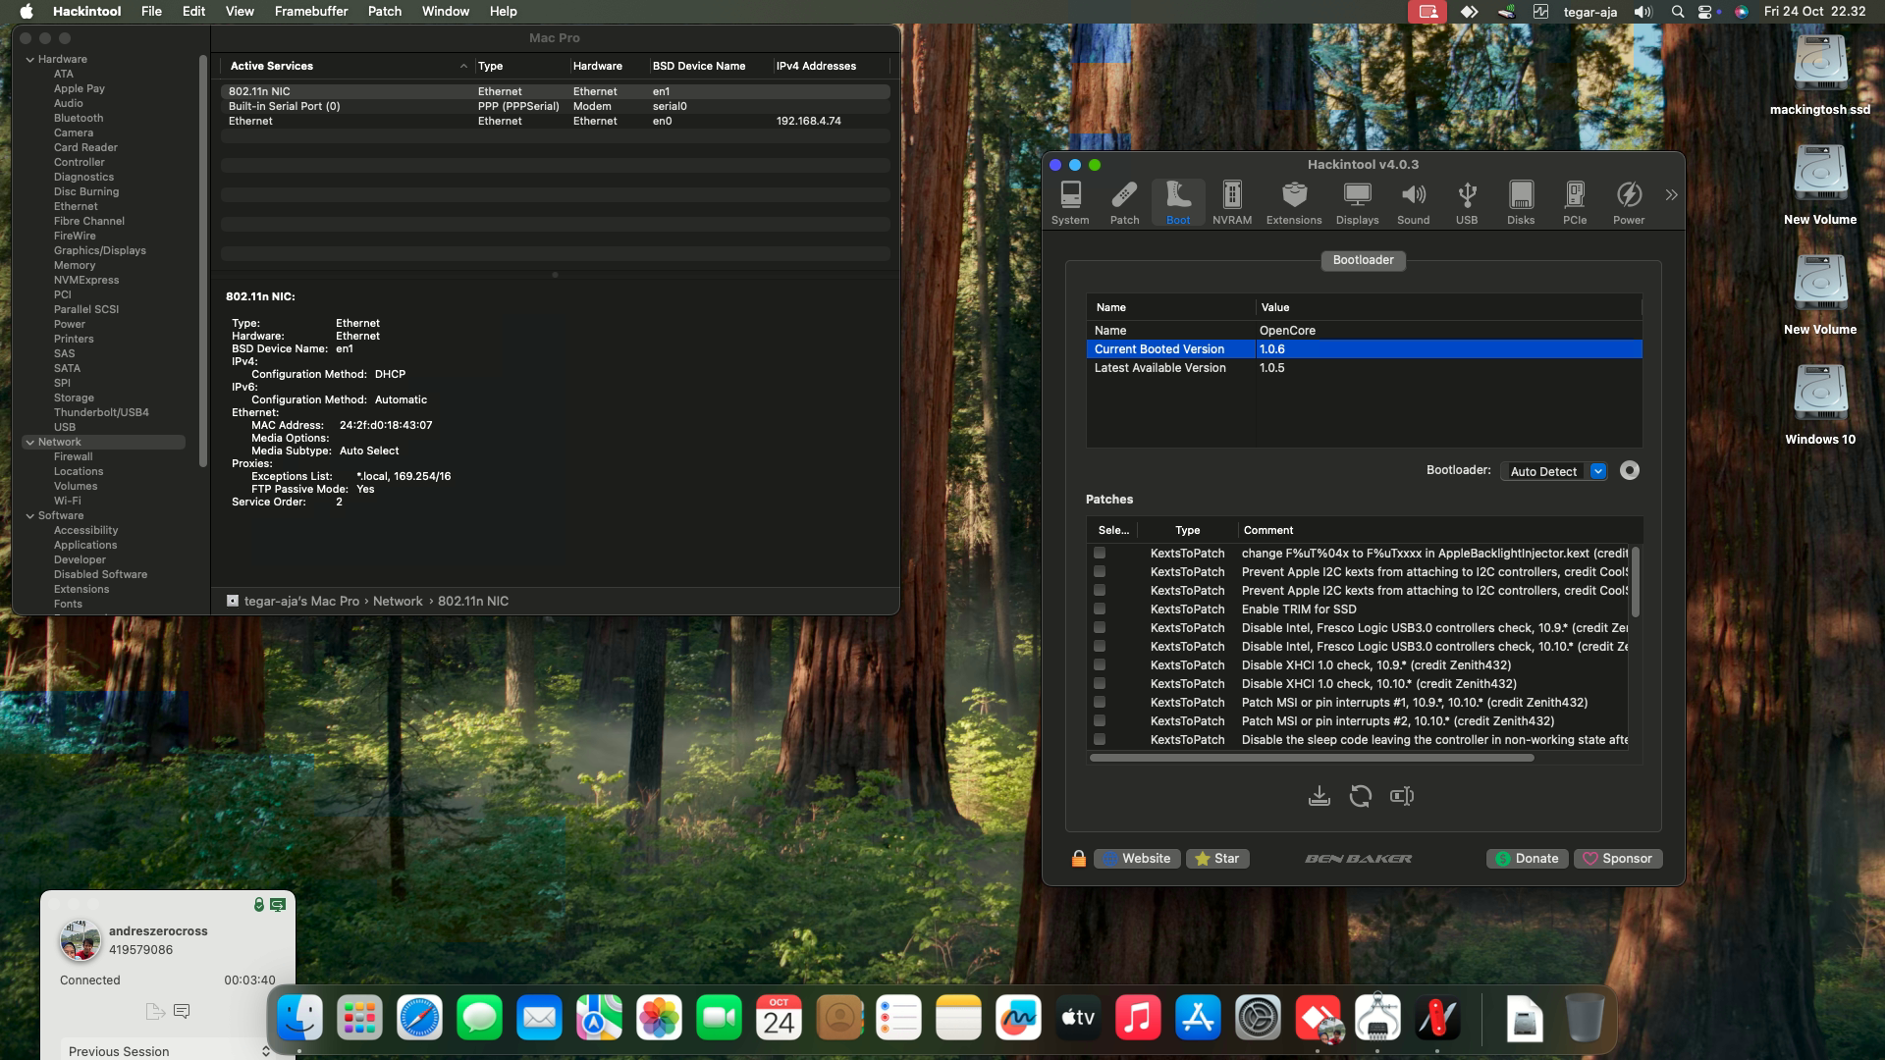Image resolution: width=1885 pixels, height=1060 pixels.
Task: Click the chat icon in AnyDesk panel
Action: [182, 1011]
